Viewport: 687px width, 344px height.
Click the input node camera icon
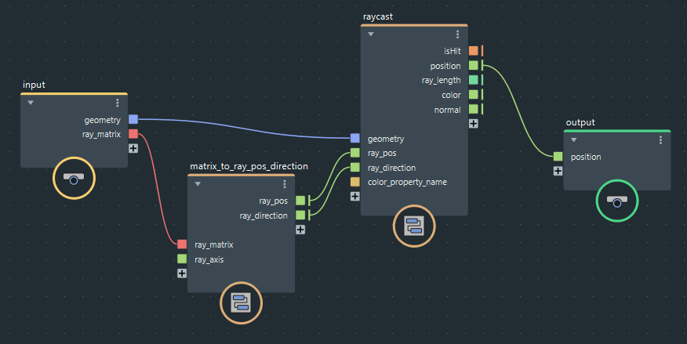click(x=74, y=179)
